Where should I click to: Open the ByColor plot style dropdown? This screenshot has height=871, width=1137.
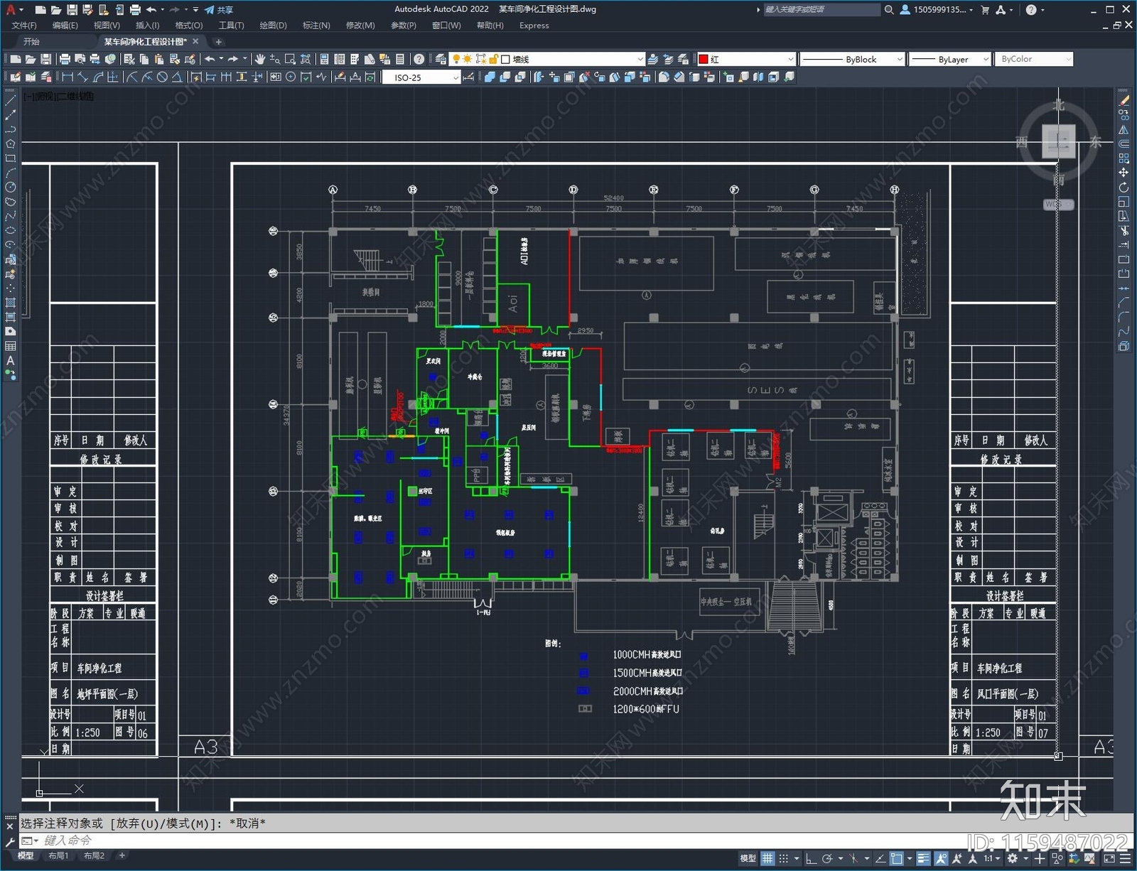tap(1068, 59)
